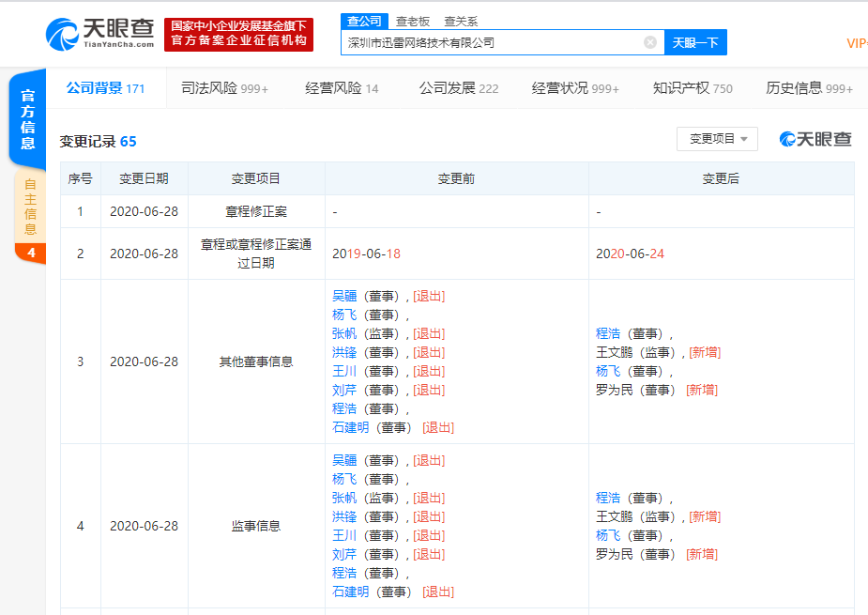Select the 查老板 search tab

[413, 22]
